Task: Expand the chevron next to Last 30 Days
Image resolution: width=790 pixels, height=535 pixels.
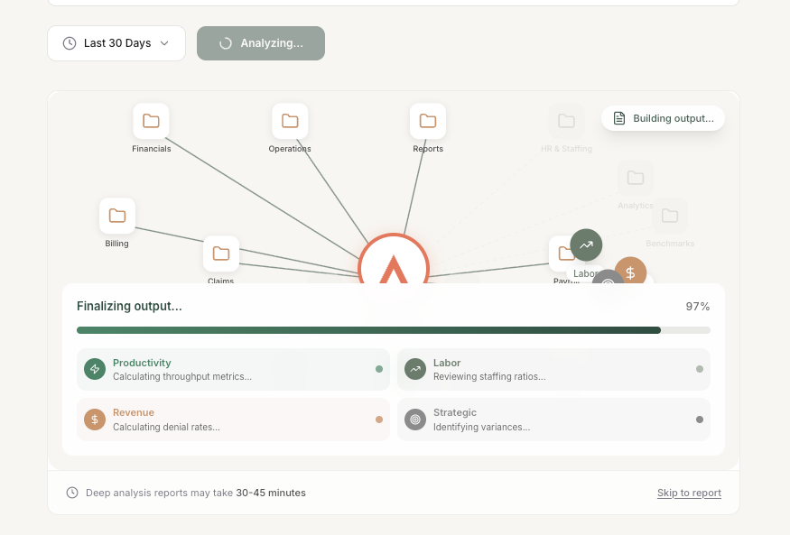Action: click(164, 43)
